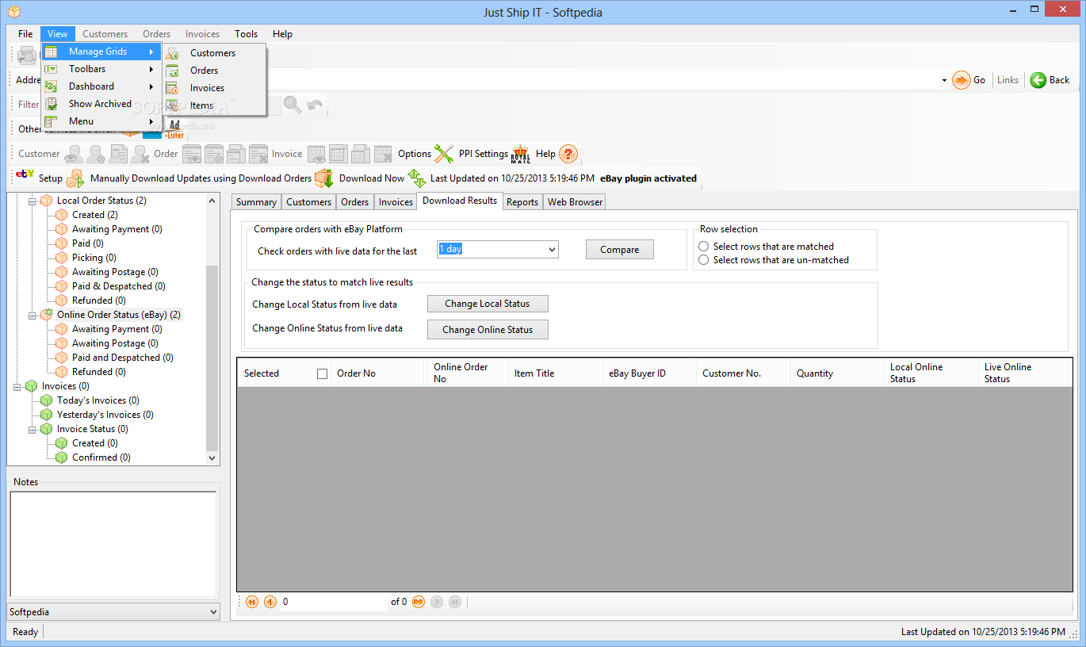Switch to the Web Browser tab
The width and height of the screenshot is (1086, 647).
[x=576, y=202]
